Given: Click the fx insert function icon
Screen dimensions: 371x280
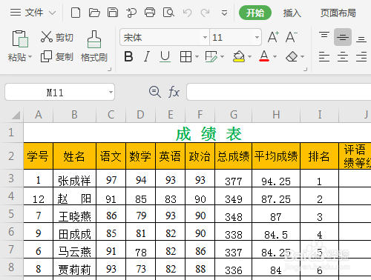Looking at the screenshot, I should [174, 92].
